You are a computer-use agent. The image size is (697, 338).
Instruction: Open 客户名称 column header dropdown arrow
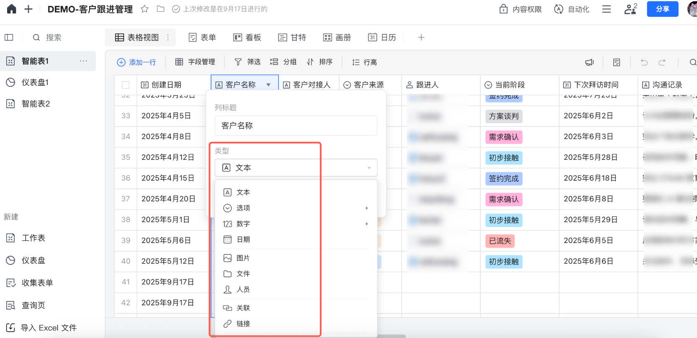point(268,85)
